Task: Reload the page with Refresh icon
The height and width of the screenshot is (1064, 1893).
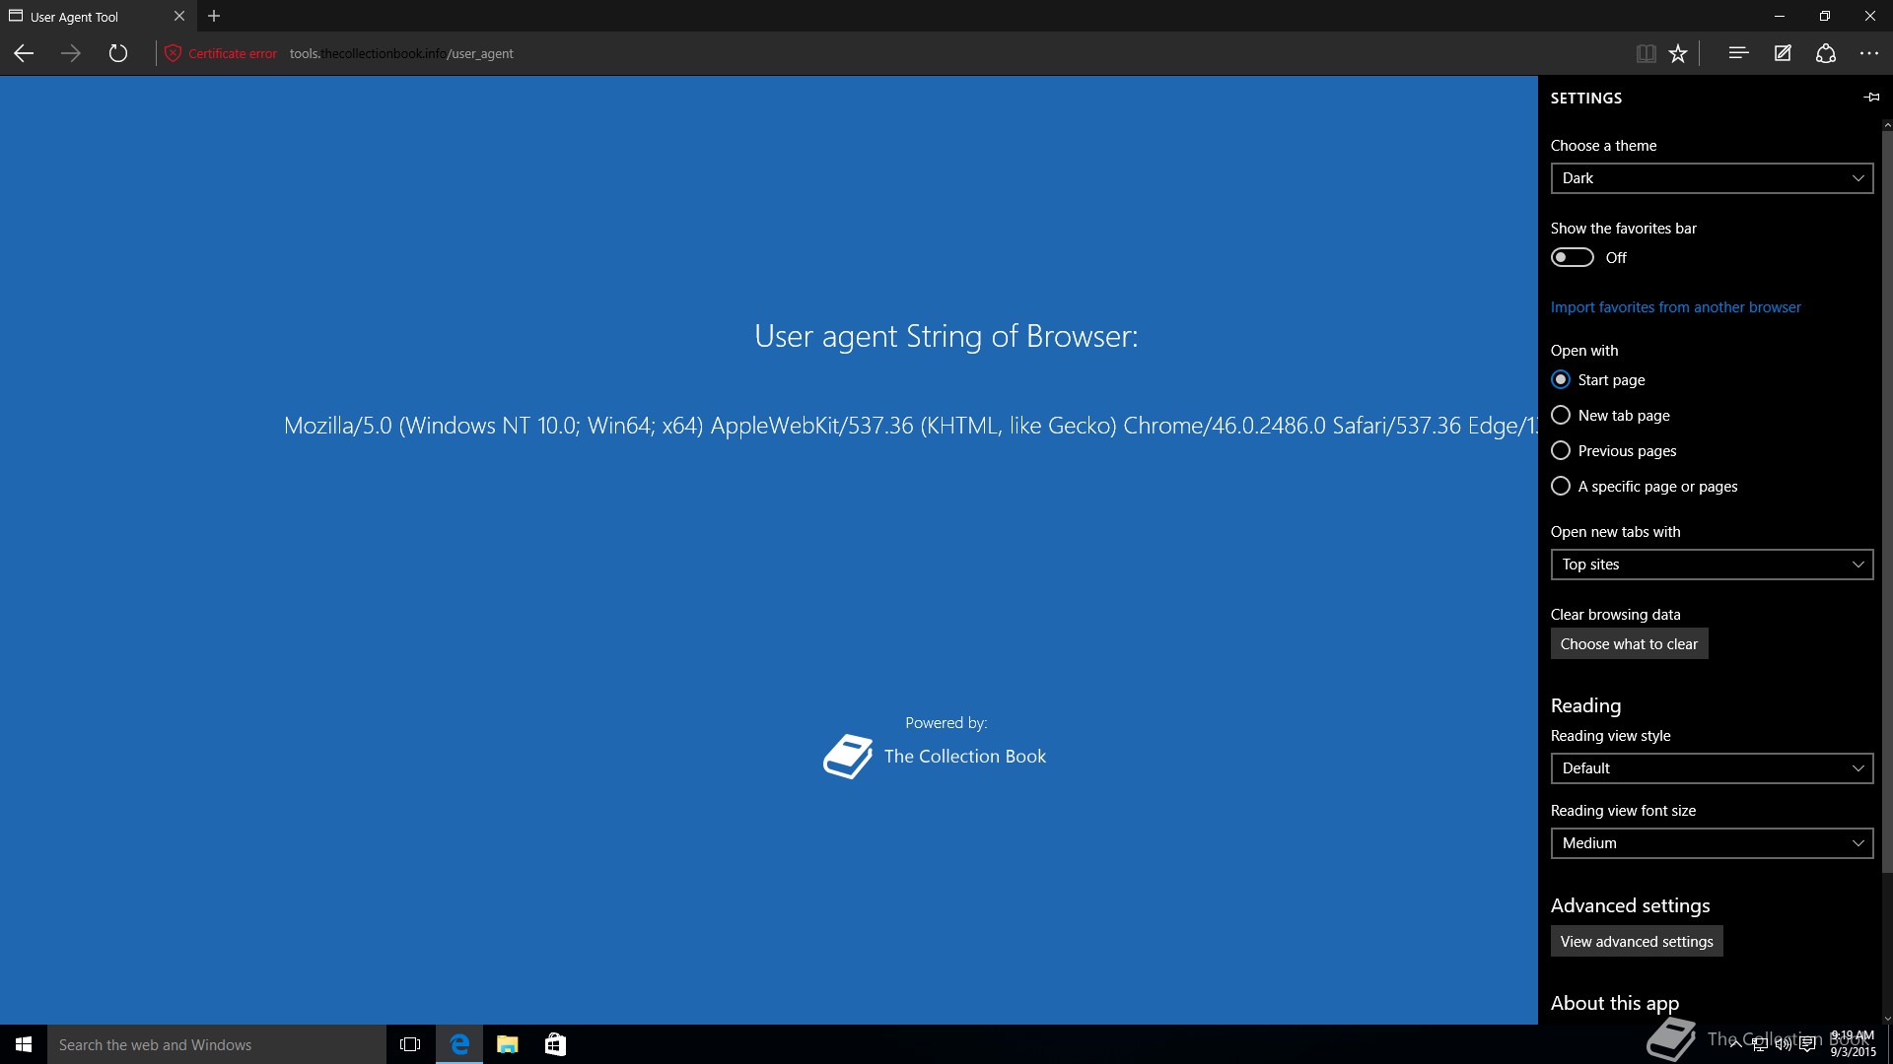Action: [x=118, y=53]
